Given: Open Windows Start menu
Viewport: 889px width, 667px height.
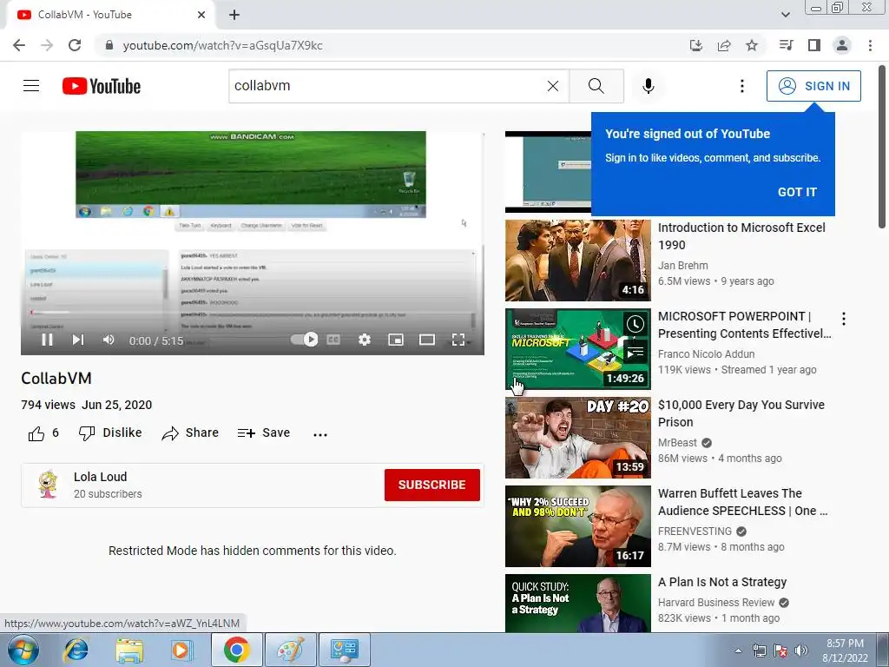Looking at the screenshot, I should tap(23, 650).
